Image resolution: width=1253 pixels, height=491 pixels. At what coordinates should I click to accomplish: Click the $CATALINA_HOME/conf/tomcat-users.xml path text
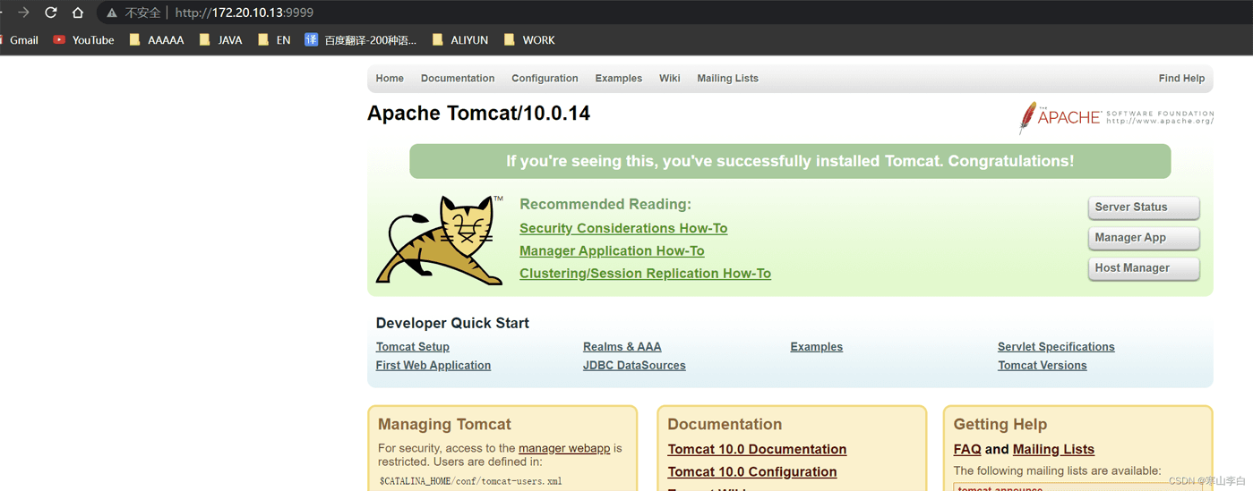[x=470, y=481]
